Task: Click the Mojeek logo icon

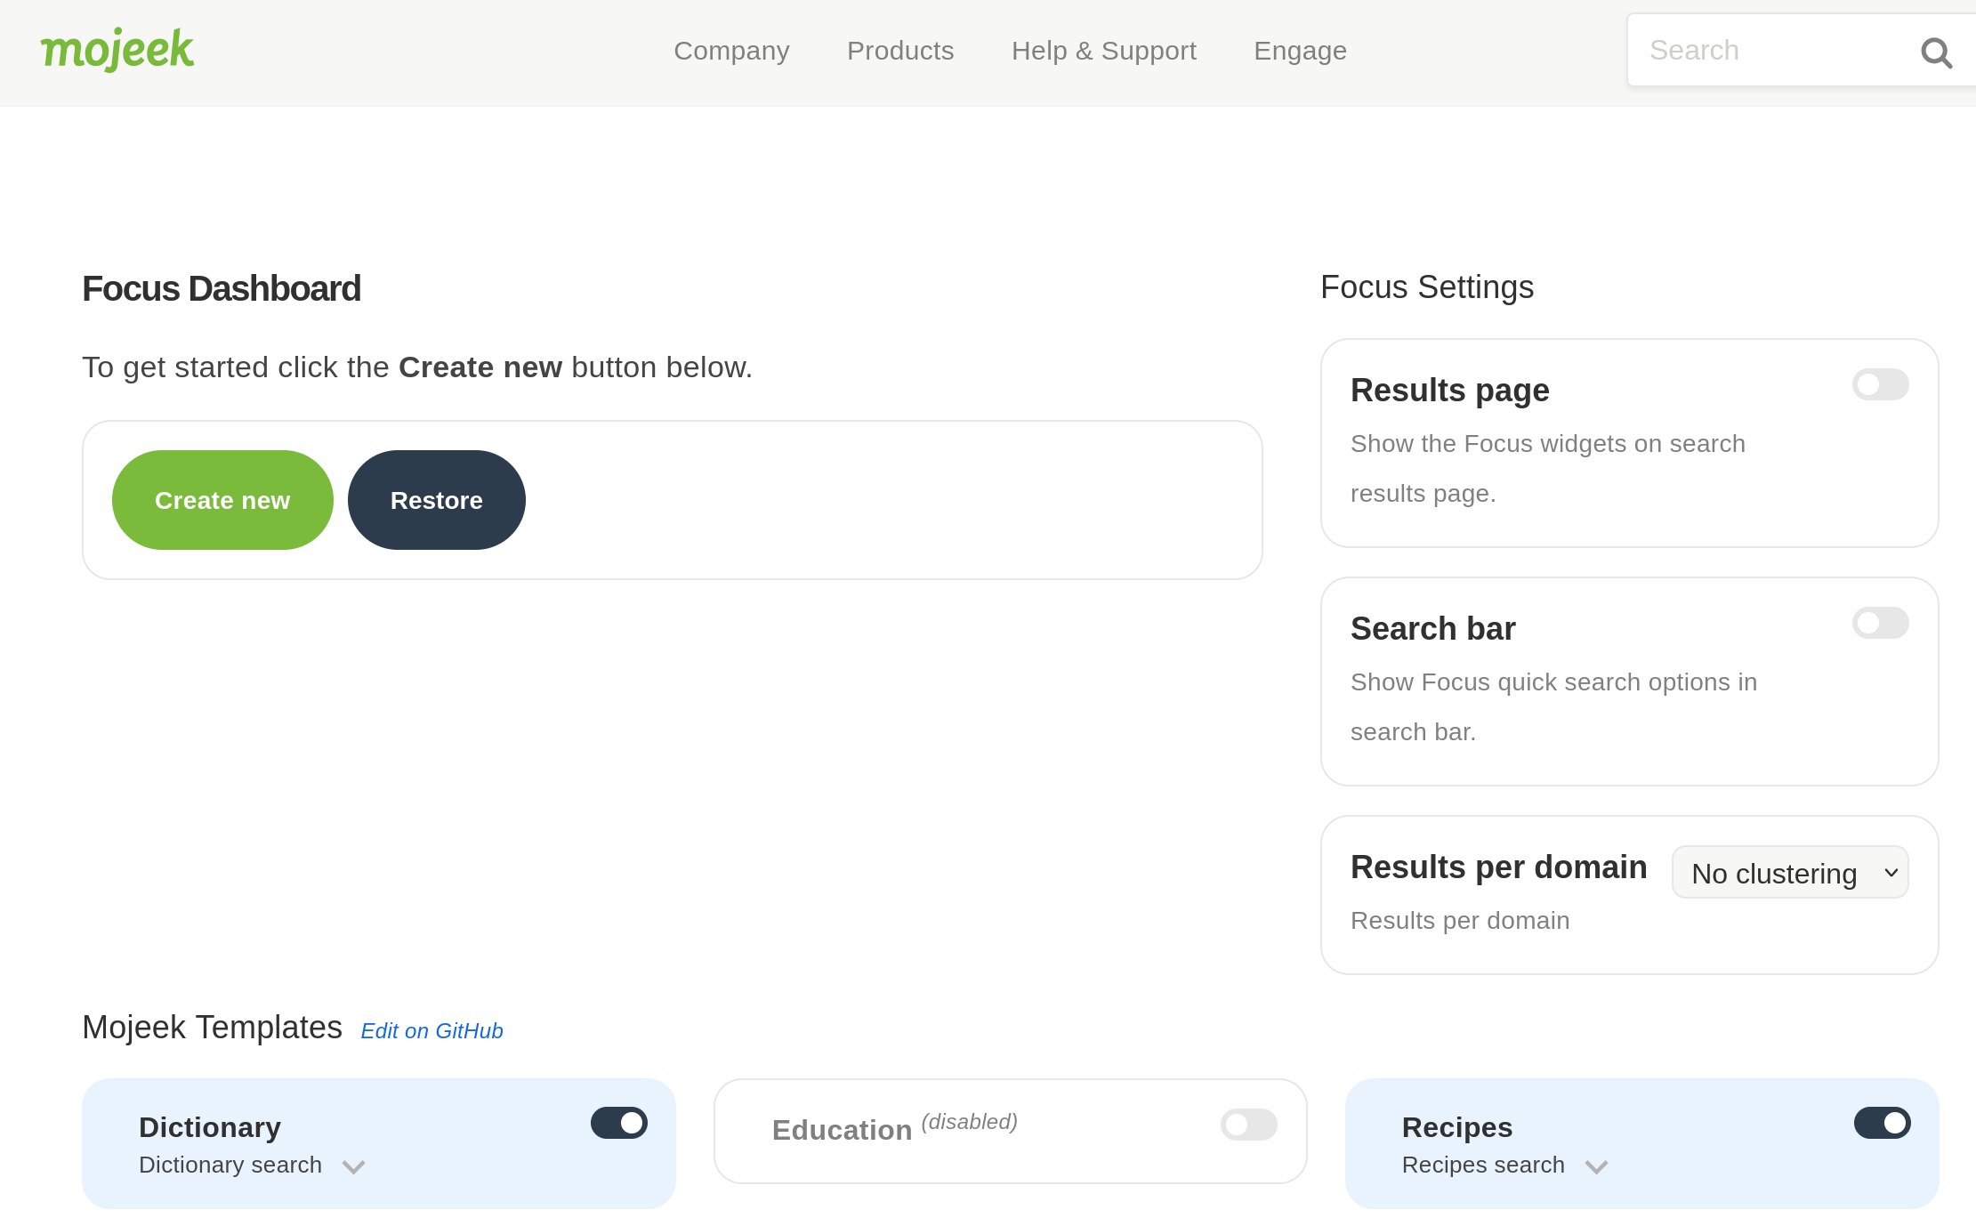Action: click(116, 50)
